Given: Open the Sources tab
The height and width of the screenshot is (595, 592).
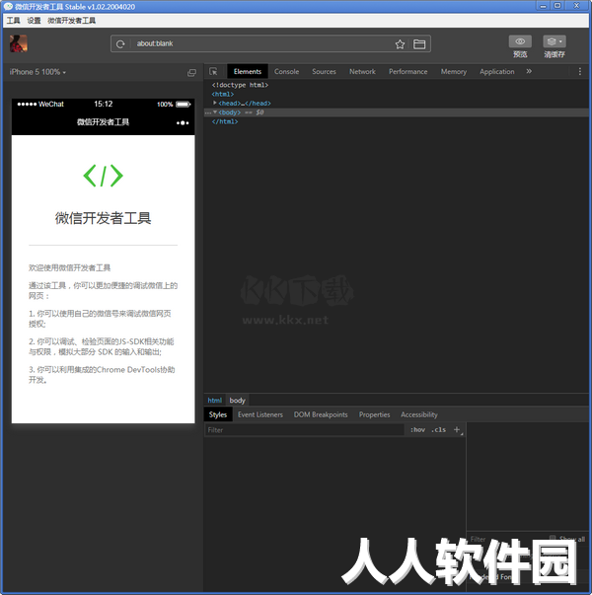Looking at the screenshot, I should coord(324,71).
